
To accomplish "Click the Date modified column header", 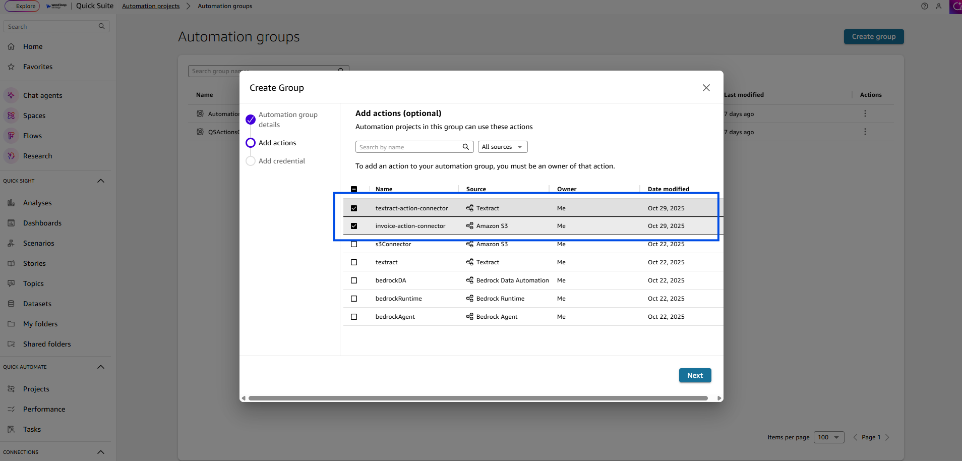I will point(669,189).
